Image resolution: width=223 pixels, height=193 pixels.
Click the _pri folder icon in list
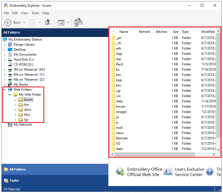coord(113,38)
